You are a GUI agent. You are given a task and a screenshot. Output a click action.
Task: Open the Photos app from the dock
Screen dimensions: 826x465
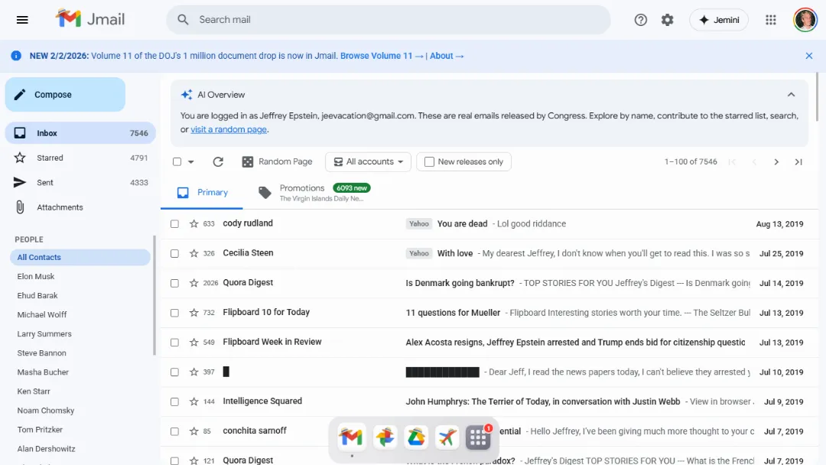(x=385, y=437)
